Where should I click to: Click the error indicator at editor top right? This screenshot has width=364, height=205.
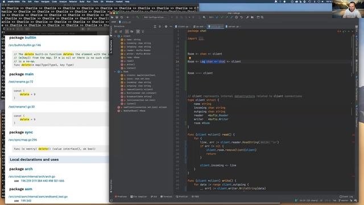[339, 31]
